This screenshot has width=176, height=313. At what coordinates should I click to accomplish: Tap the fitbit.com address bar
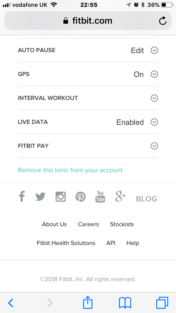click(x=88, y=21)
